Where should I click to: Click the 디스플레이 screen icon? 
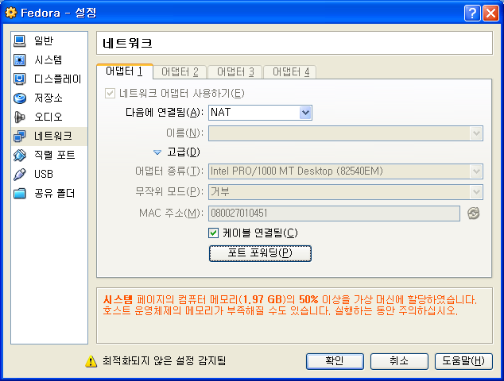(19, 79)
